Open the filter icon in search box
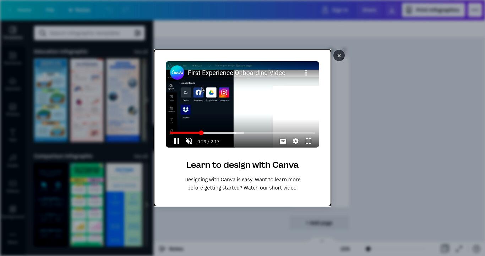 138,33
